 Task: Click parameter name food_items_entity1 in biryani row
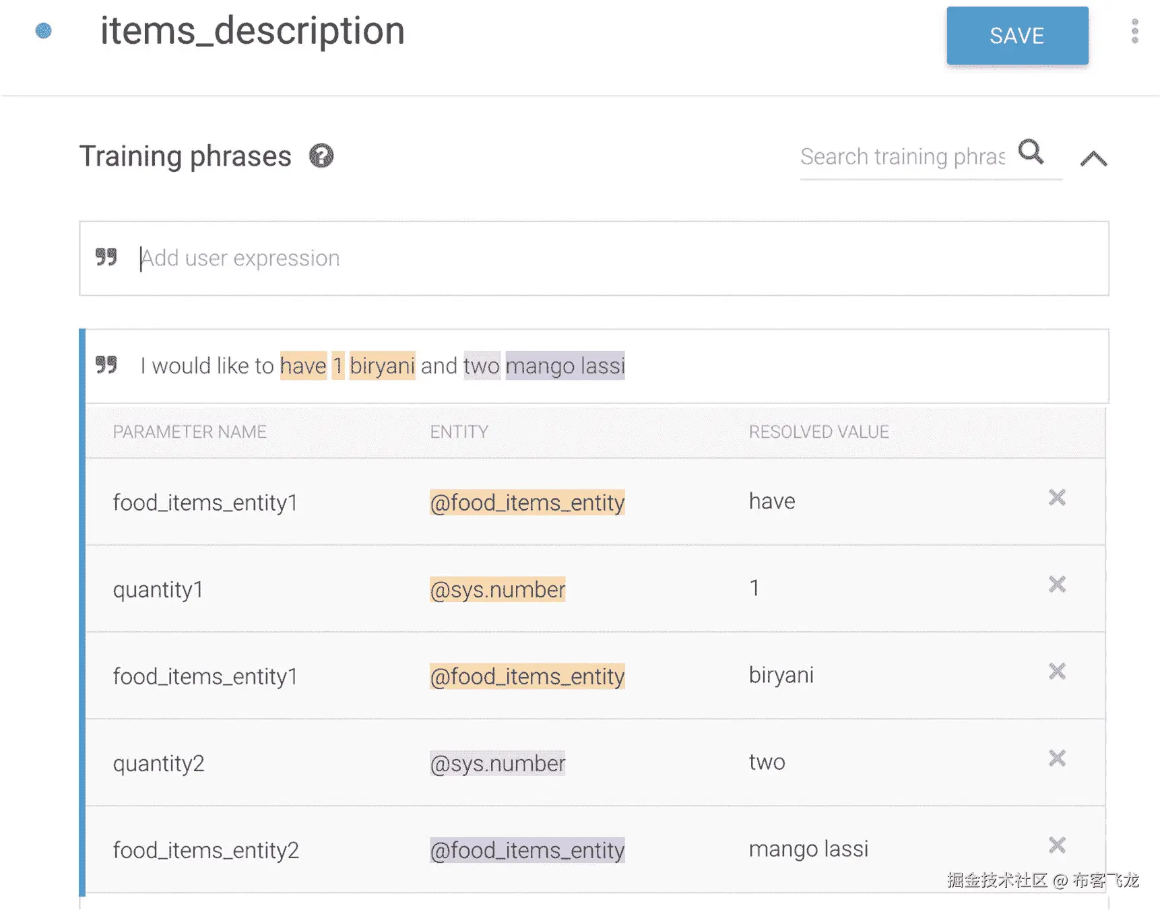pyautogui.click(x=205, y=676)
